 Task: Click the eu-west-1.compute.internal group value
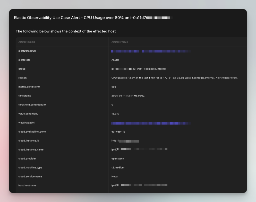coord(139,69)
